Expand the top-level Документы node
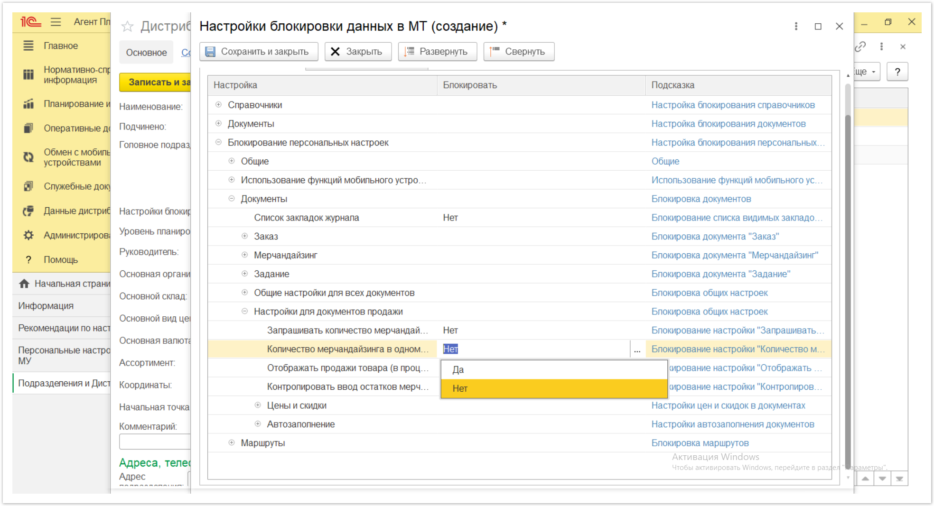The image size is (934, 506). [x=218, y=123]
